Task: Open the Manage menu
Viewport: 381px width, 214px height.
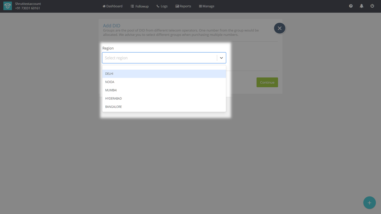Action: pyautogui.click(x=207, y=6)
